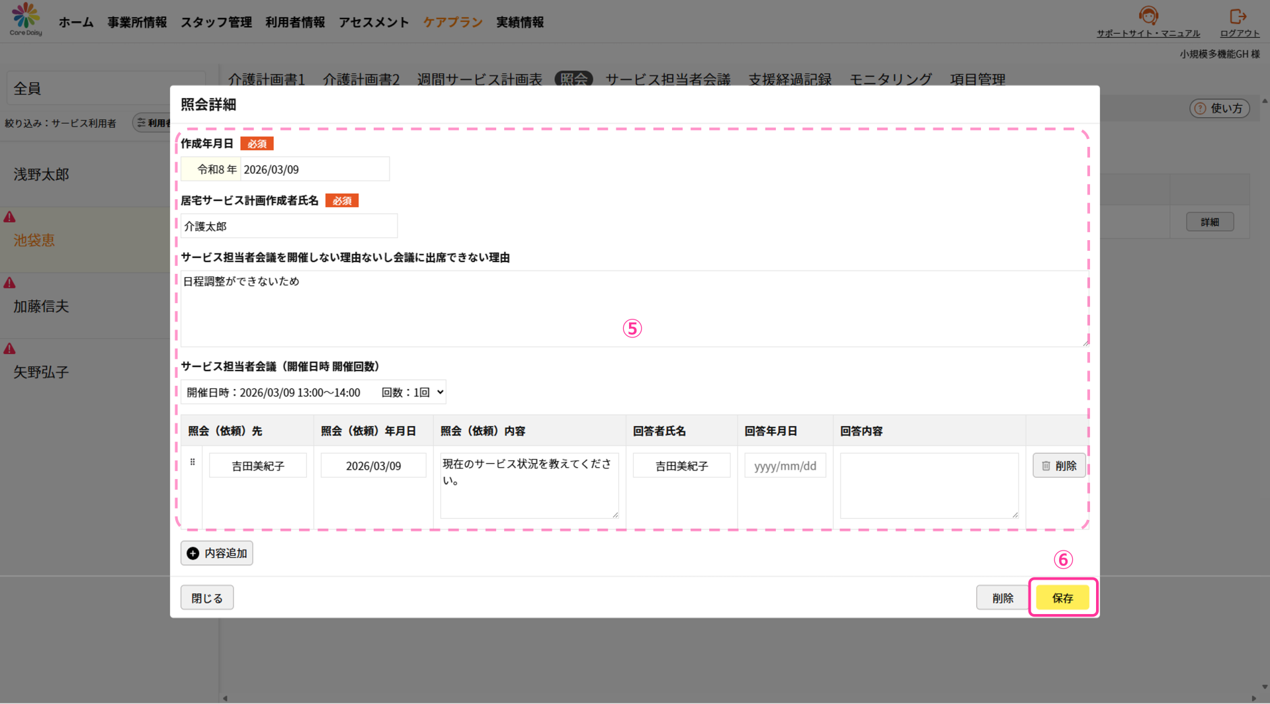This screenshot has height=704, width=1270.
Task: Open the support site manual headset icon
Action: [x=1148, y=16]
